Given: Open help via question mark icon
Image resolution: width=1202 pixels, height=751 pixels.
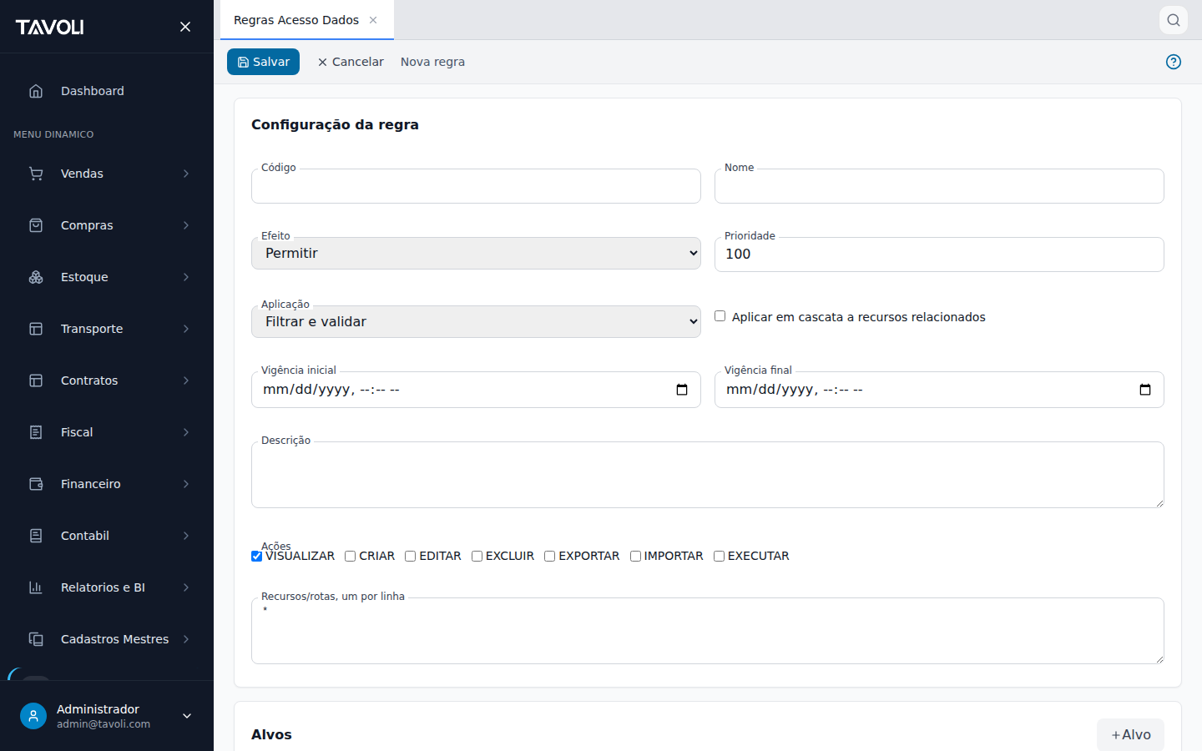Looking at the screenshot, I should click(1174, 62).
